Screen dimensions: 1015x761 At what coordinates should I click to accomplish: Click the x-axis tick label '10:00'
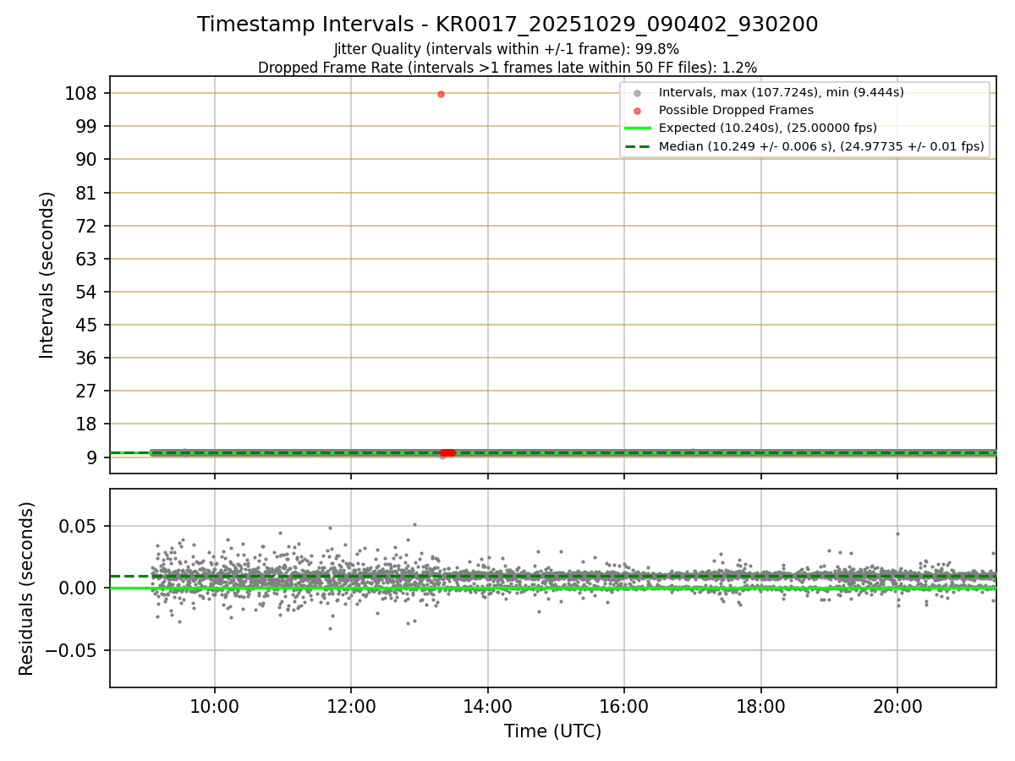[x=215, y=706]
